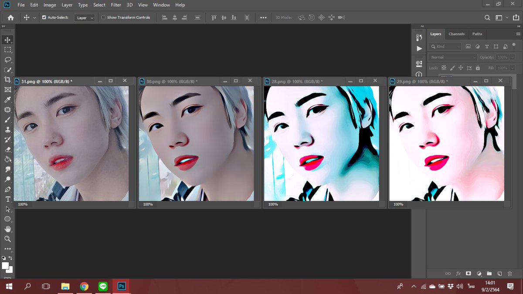
Task: Select the Eyedropper tool
Action: click(x=7, y=99)
